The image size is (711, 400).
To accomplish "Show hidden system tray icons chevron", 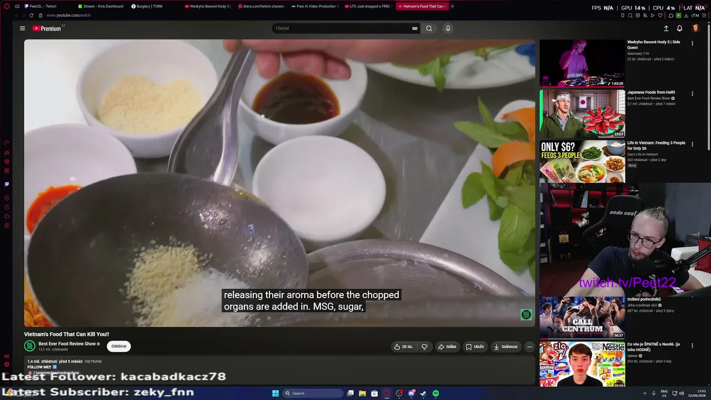I will coord(644,393).
